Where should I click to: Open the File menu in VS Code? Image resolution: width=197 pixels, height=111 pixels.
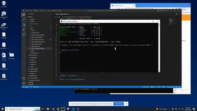pos(27,11)
